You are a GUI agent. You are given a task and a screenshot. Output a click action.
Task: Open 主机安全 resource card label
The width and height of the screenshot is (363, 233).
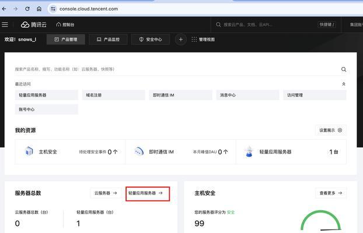[48, 152]
